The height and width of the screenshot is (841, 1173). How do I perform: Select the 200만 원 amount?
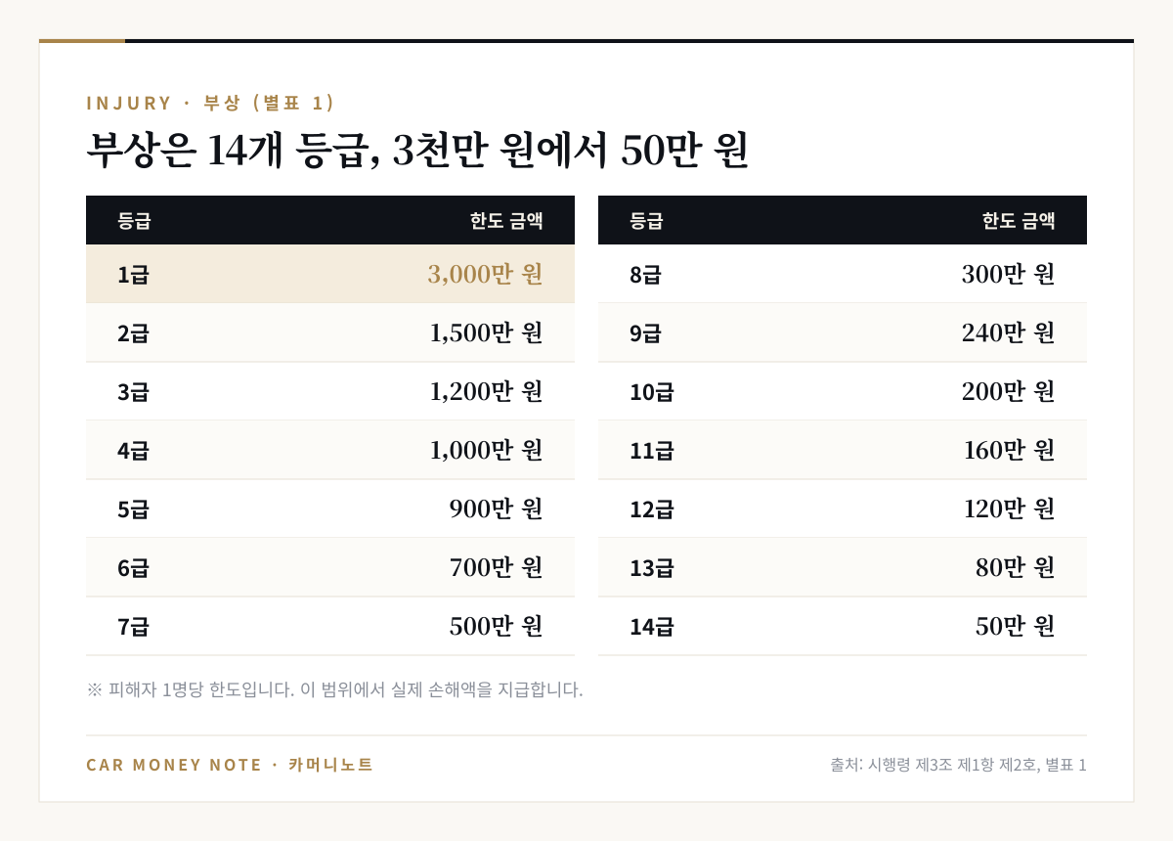(x=1009, y=391)
